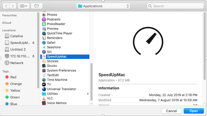The width and height of the screenshot is (207, 116).
Task: Click the QuickTime Player icon
Action: (x=44, y=33)
